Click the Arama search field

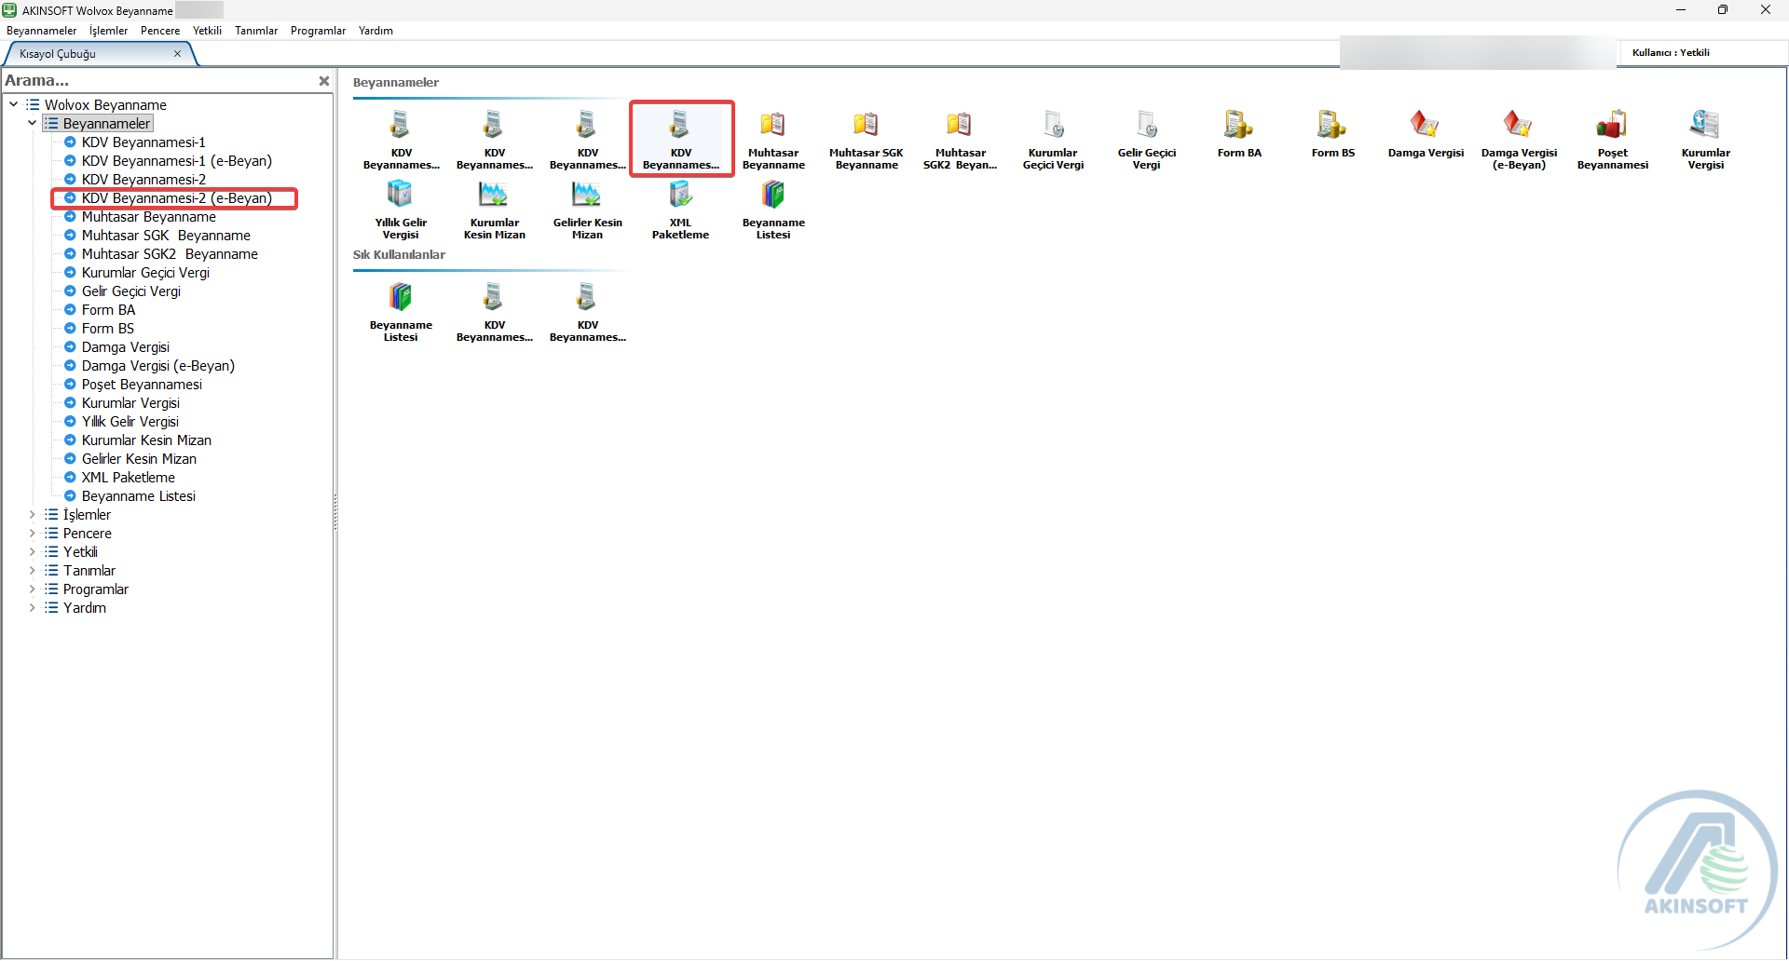pos(158,81)
